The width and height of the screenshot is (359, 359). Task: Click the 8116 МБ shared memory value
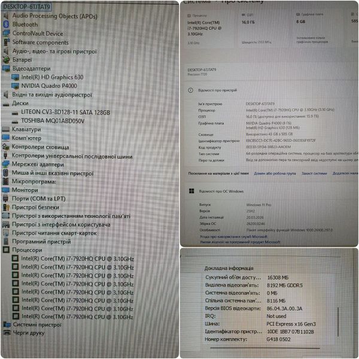(x=276, y=300)
